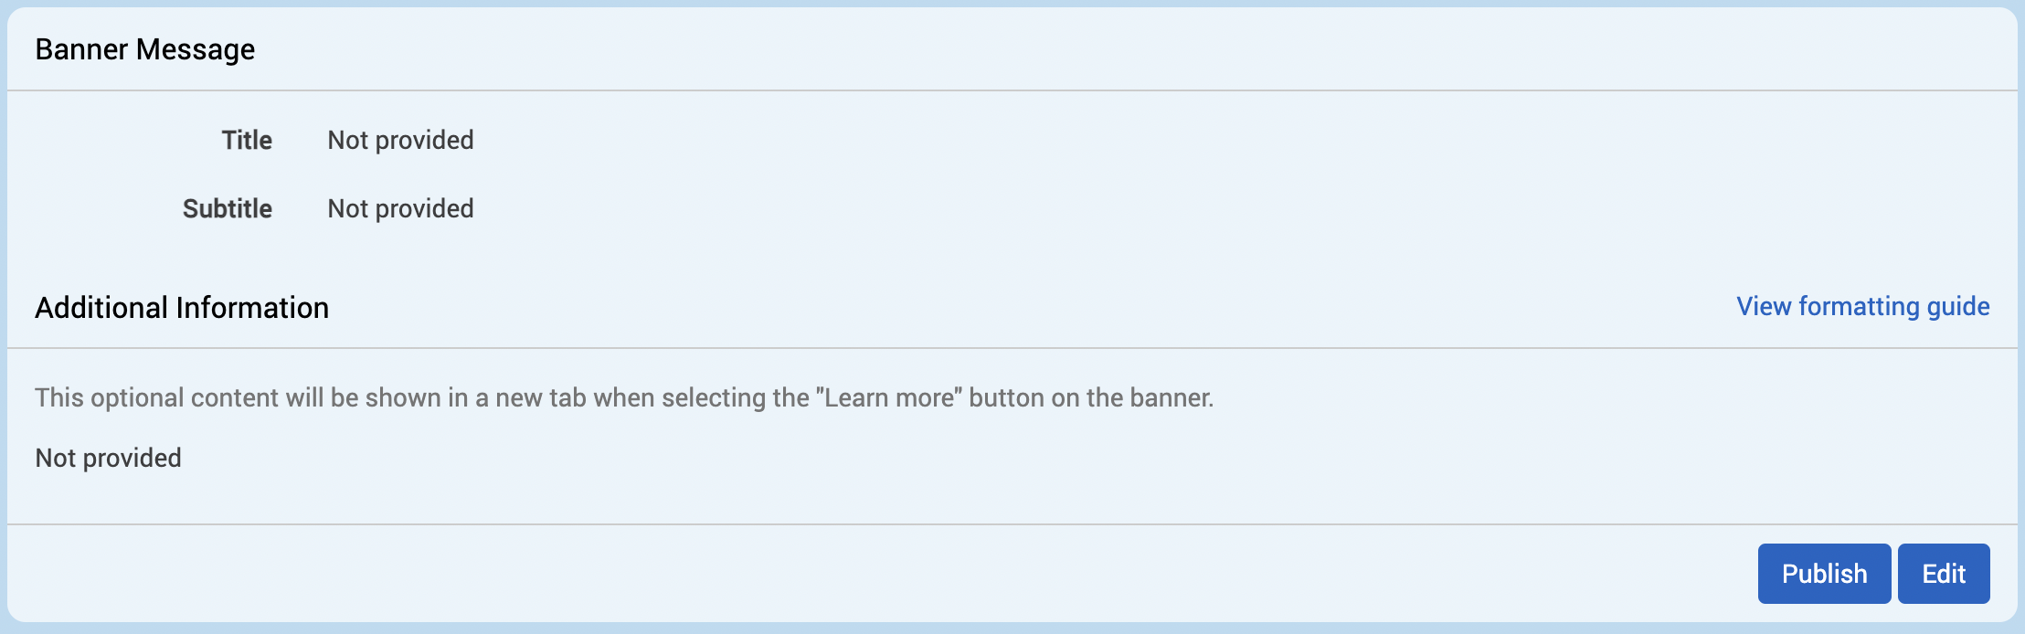Click the Subtitle field label
Image resolution: width=2025 pixels, height=634 pixels.
[x=228, y=208]
